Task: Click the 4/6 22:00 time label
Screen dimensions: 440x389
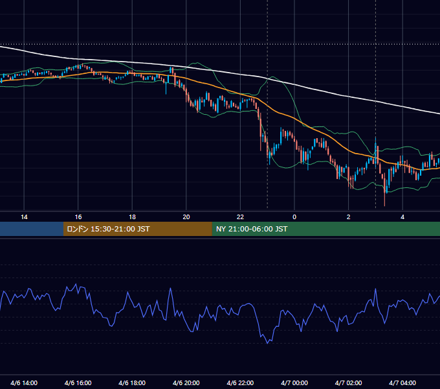Action: coord(240,383)
